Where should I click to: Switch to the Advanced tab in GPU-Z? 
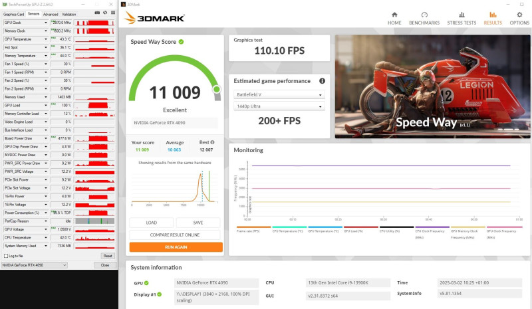coord(51,14)
